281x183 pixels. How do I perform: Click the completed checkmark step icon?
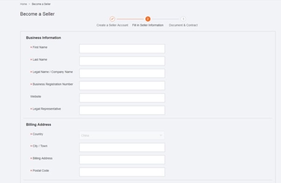pos(112,19)
